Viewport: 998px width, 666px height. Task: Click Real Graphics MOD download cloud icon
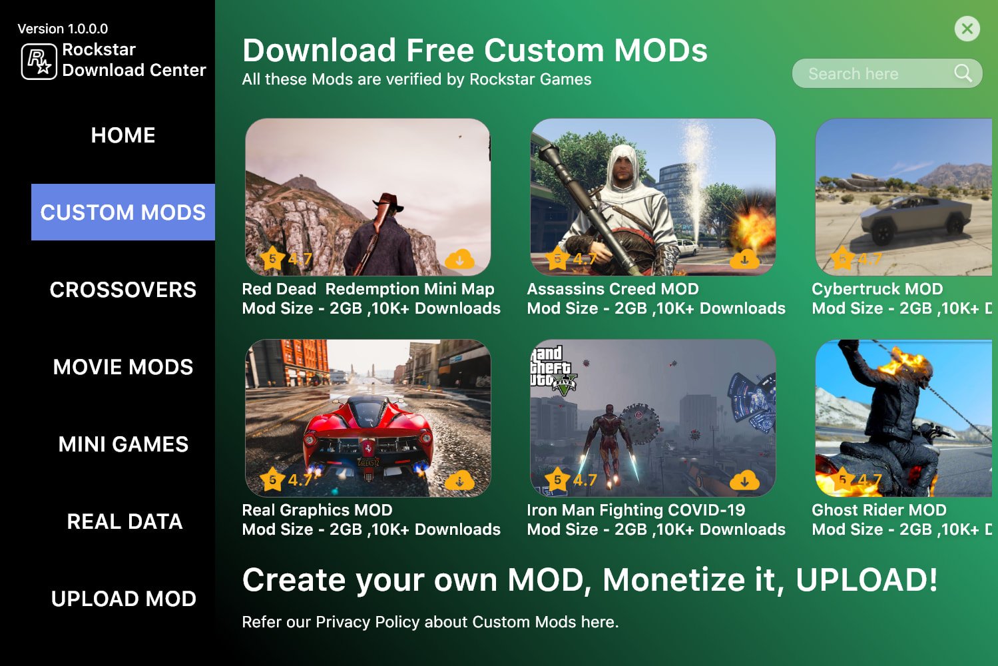pos(459,480)
